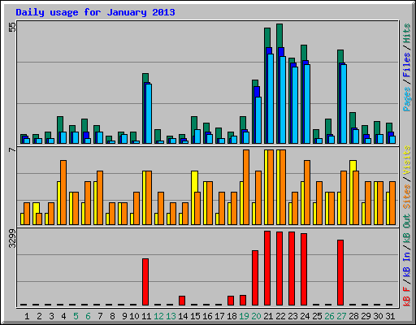Click green weekend day label '12'
This screenshot has height=325, width=416.
158,316
